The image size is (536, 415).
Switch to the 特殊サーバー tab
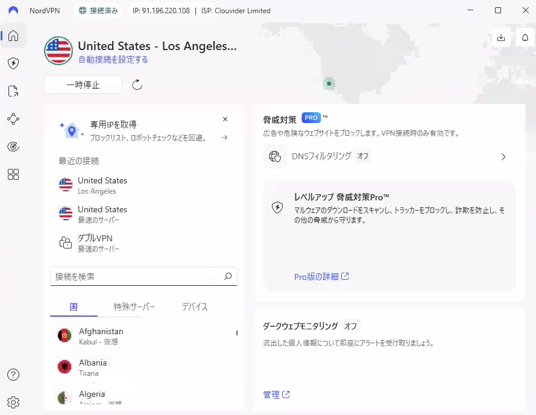coord(134,307)
